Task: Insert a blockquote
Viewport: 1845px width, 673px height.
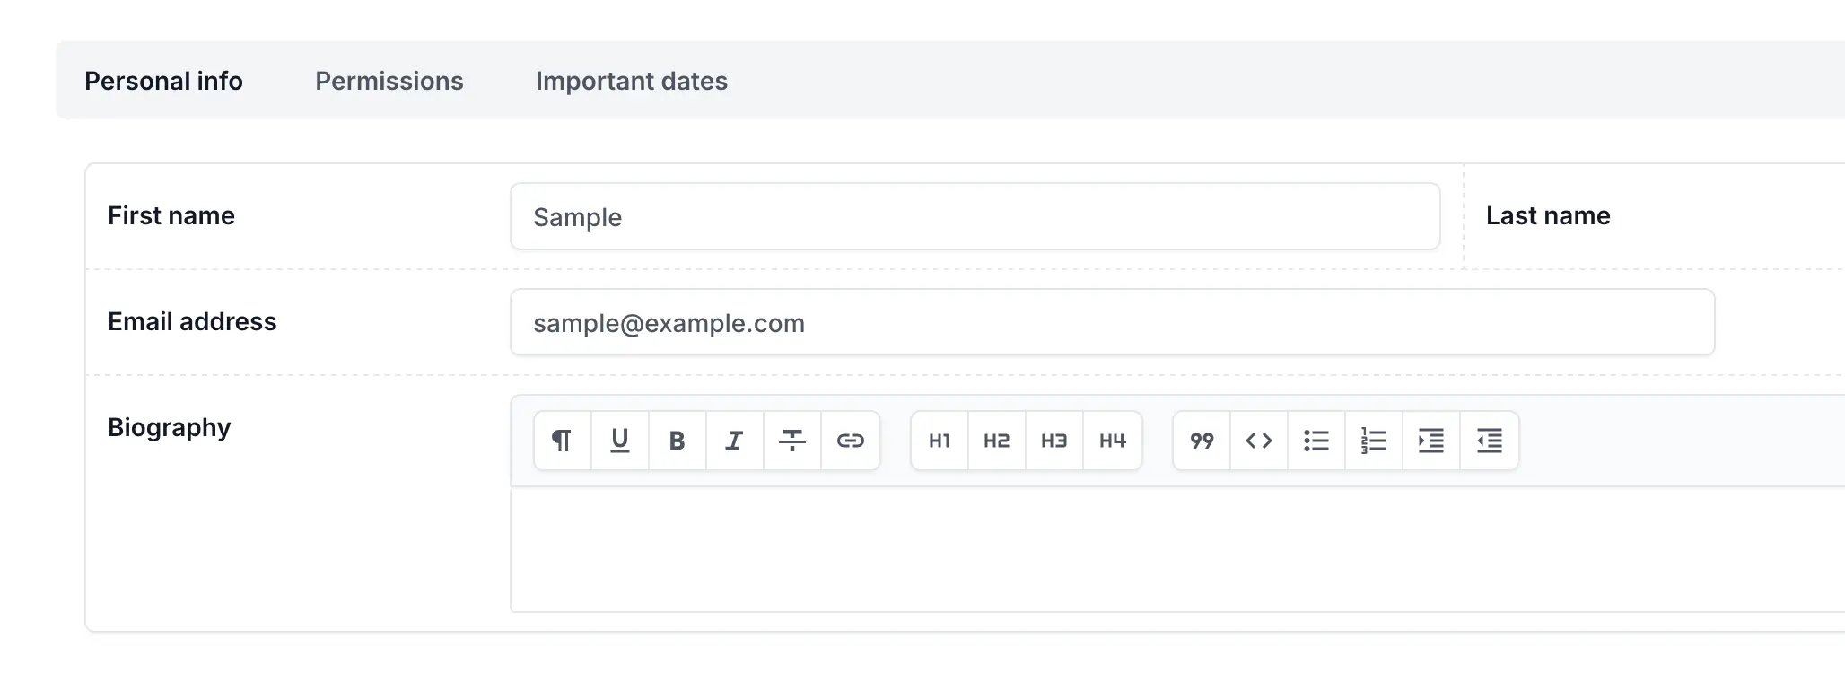Action: [1202, 441]
